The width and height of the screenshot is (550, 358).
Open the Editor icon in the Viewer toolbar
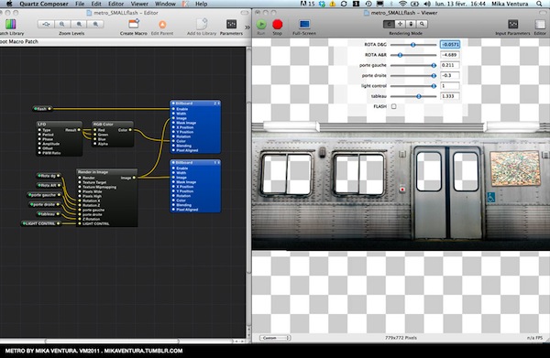[540, 24]
